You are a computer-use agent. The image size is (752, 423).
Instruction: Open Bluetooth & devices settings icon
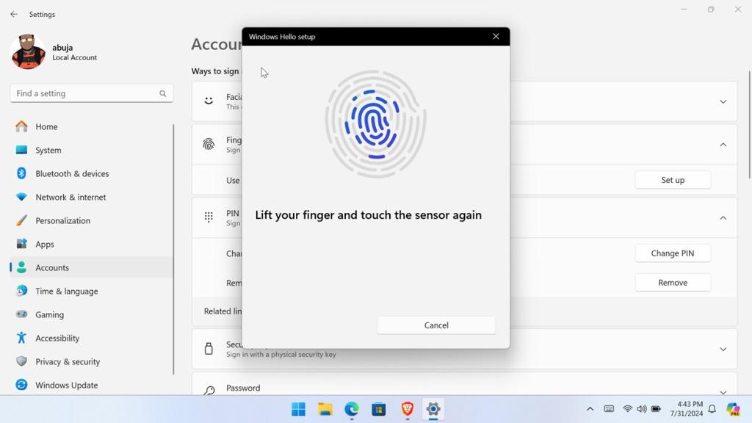coord(22,173)
